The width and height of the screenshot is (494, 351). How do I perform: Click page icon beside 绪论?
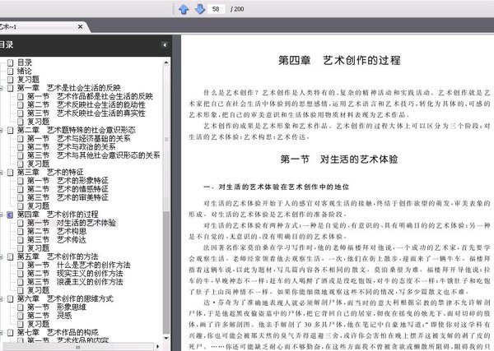tap(11, 71)
